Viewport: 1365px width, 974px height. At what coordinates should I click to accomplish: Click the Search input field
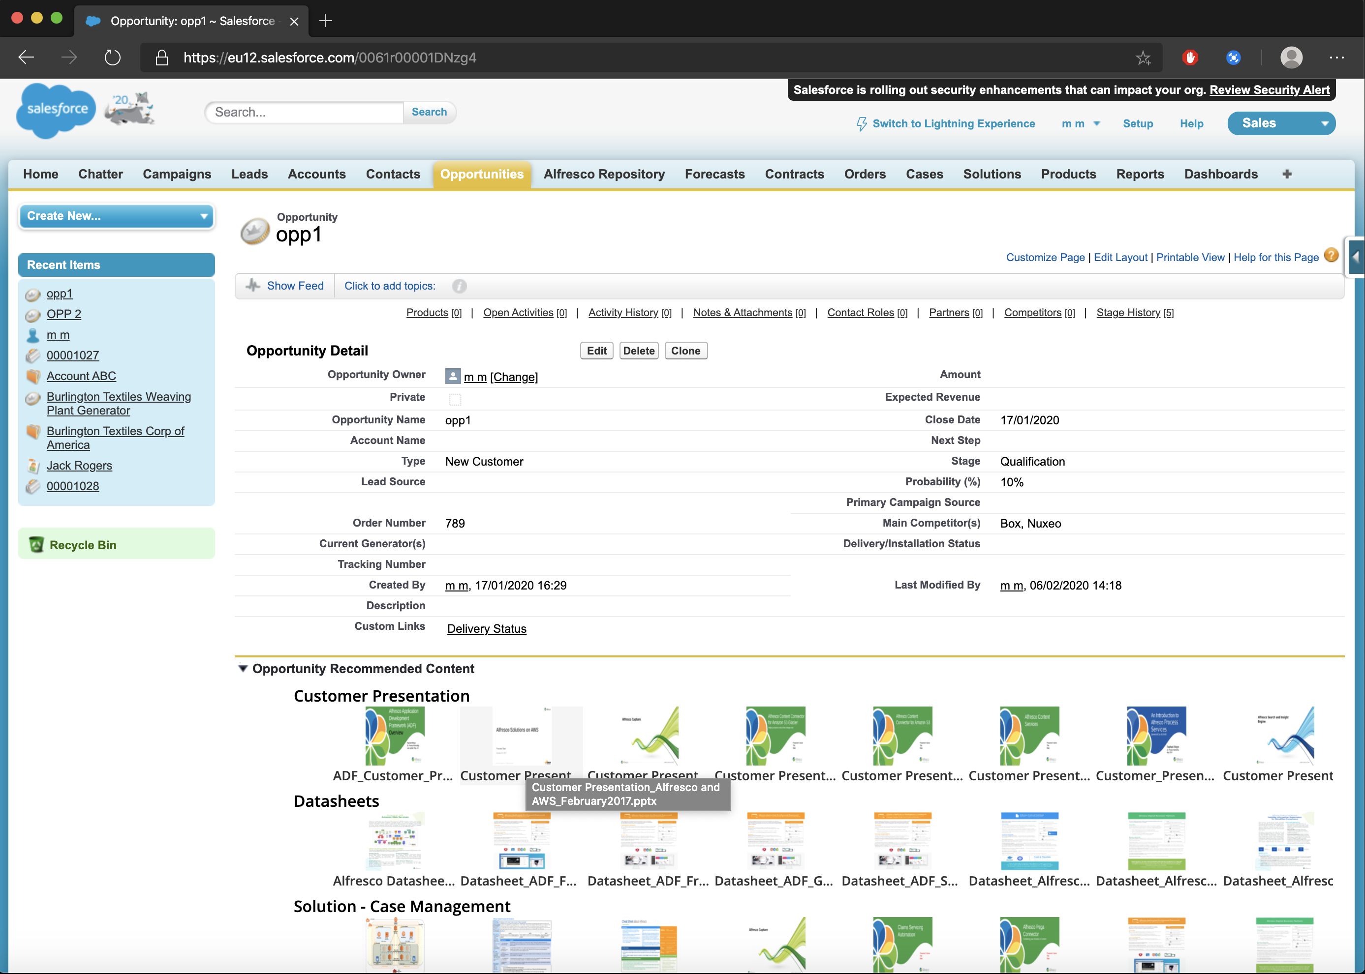click(304, 112)
